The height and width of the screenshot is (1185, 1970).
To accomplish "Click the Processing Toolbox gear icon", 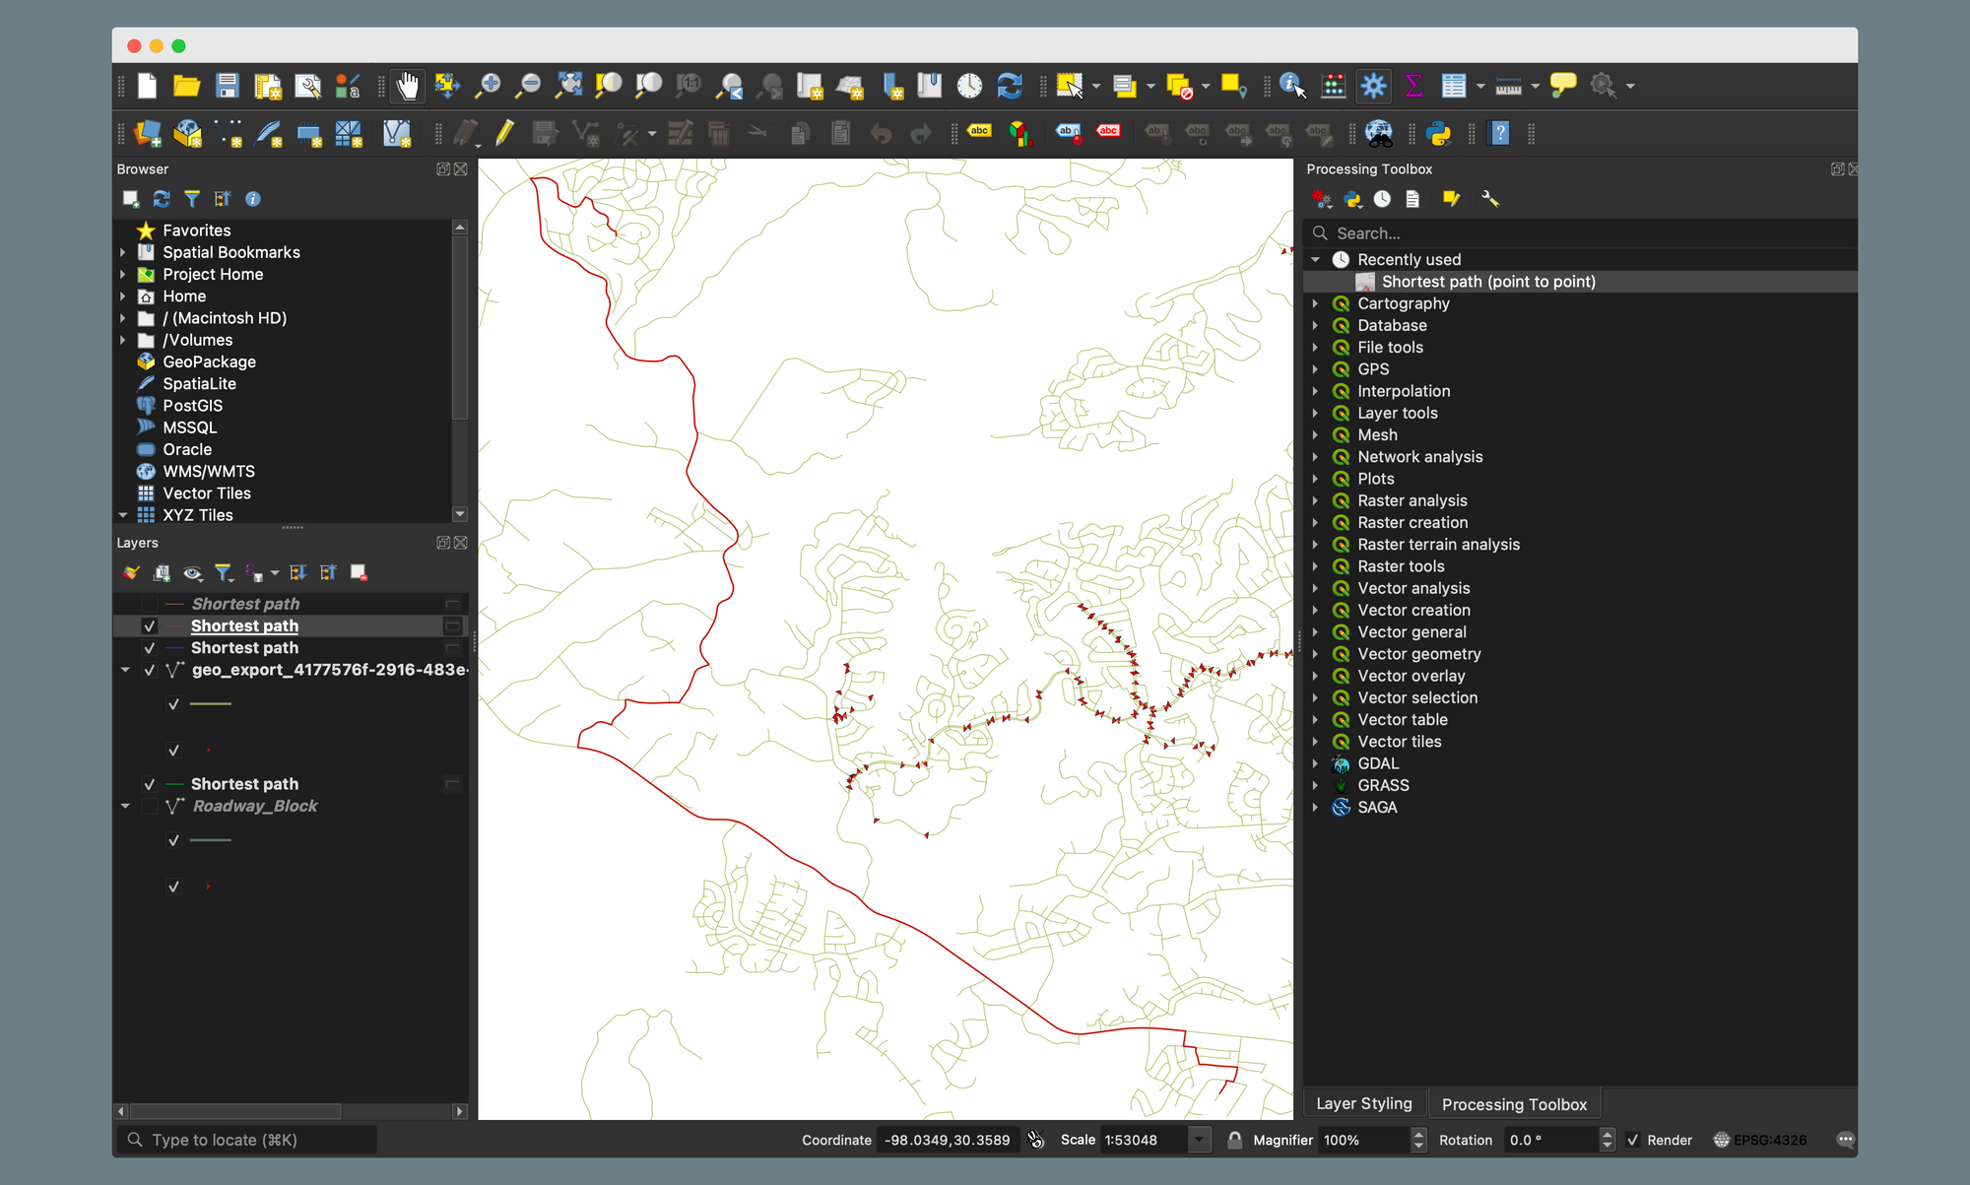I will coord(1373,87).
